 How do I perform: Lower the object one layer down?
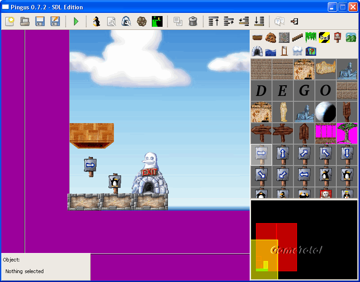pos(244,21)
